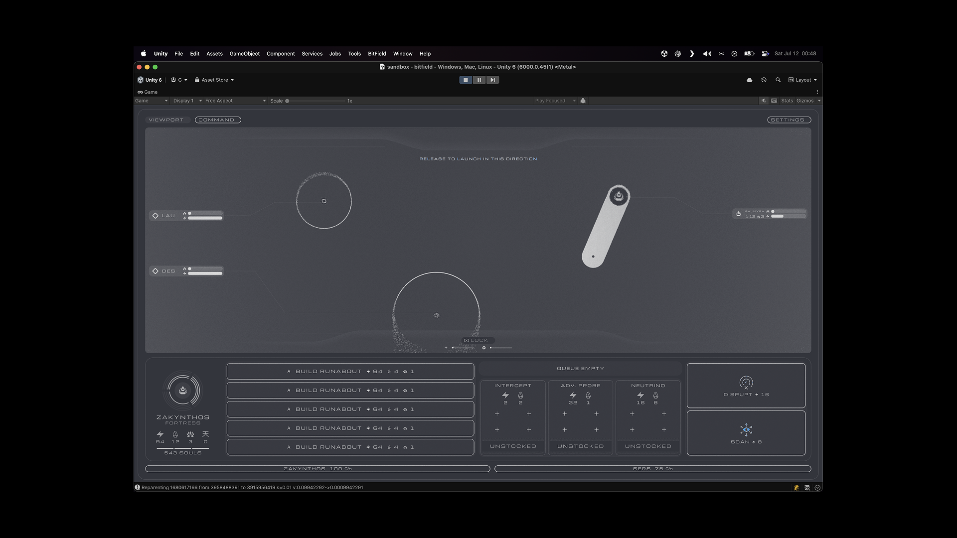Switch to the COMMAND tab
Screen dimensions: 957x538
pos(218,120)
